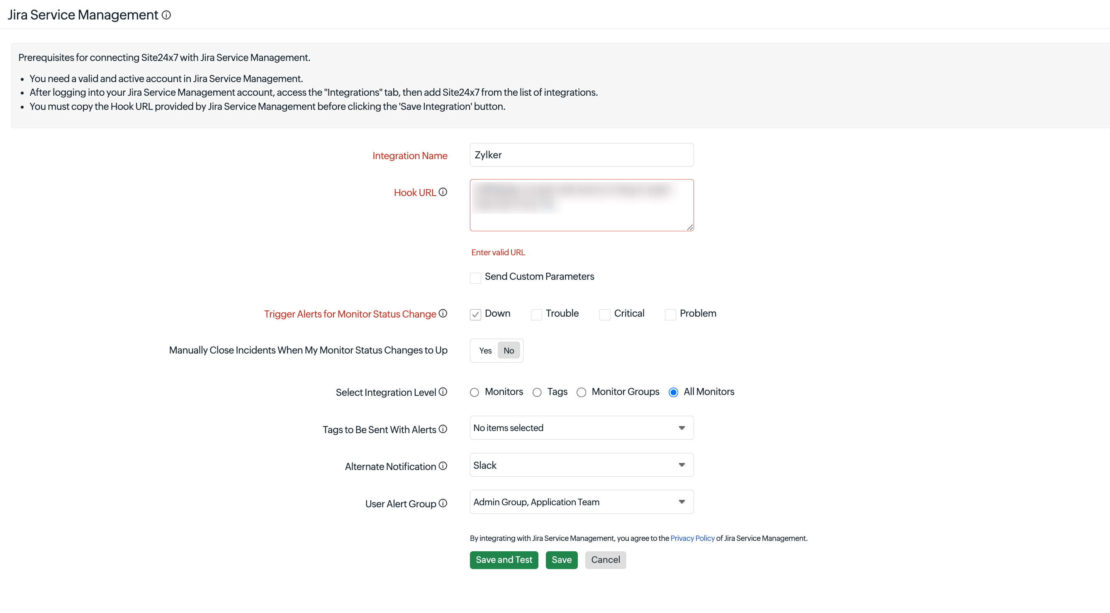1110x613 pixels.
Task: Click the Jira Service Management page heading
Action: point(83,15)
